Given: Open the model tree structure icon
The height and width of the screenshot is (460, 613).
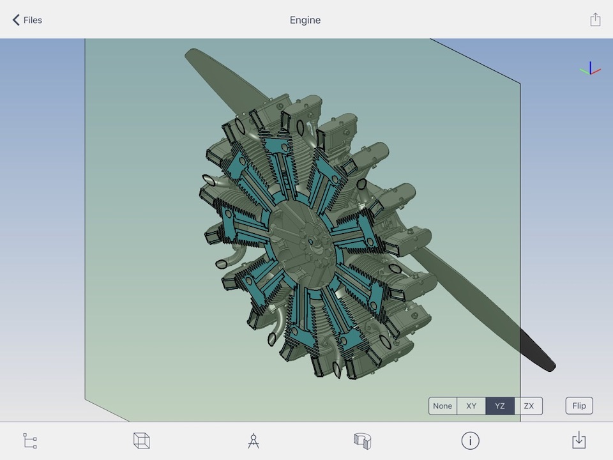Looking at the screenshot, I should [30, 441].
